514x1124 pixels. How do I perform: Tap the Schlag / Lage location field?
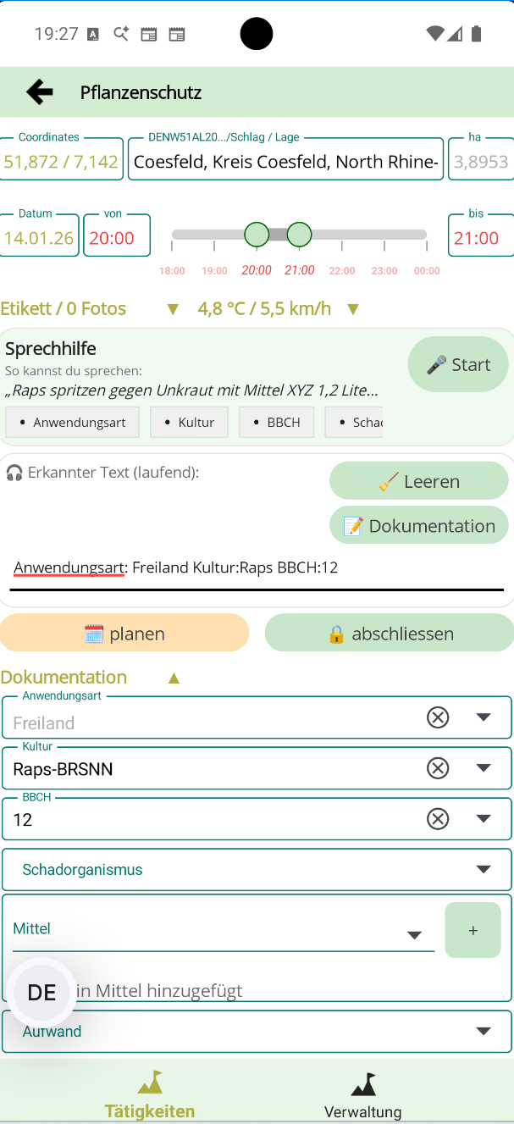click(285, 162)
